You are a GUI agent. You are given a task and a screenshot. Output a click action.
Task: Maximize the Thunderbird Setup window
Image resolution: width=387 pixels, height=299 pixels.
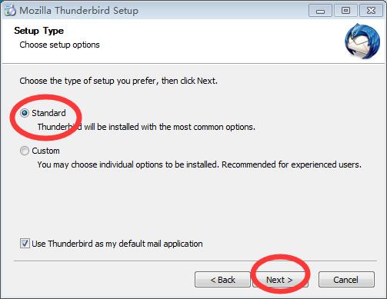(x=345, y=11)
